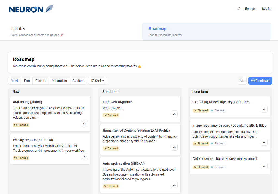The height and width of the screenshot is (194, 278).
Task: Click the Roadmap panel heading
Action: (x=24, y=59)
